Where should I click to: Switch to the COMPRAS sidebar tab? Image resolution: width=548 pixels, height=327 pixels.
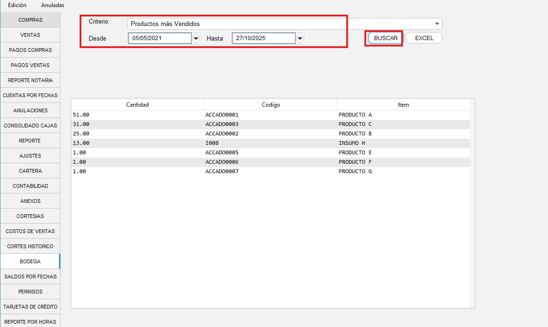coord(30,20)
